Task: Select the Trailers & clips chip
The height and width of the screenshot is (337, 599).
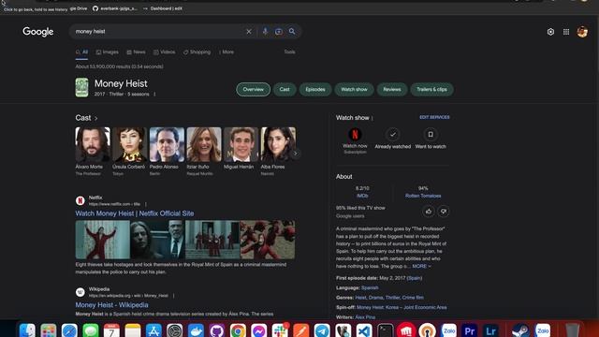Action: 431,90
